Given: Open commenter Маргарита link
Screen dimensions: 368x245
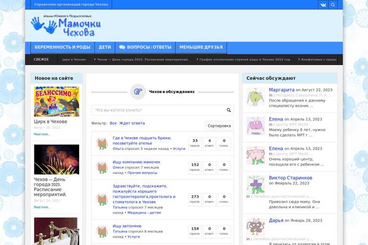Looking at the screenshot, I should 282,90.
